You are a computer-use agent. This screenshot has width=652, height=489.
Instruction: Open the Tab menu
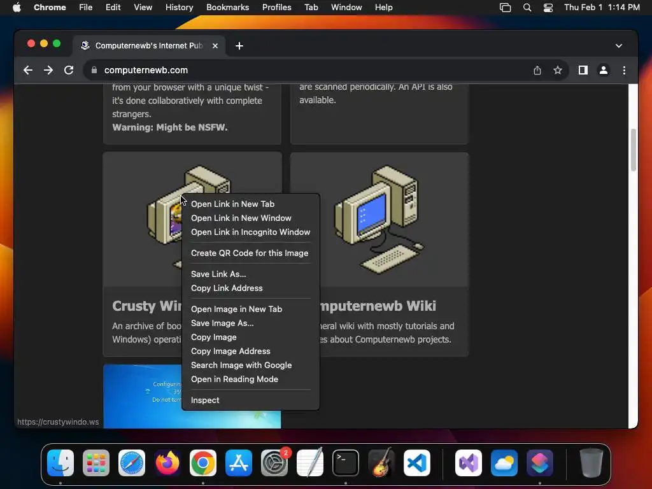(311, 8)
